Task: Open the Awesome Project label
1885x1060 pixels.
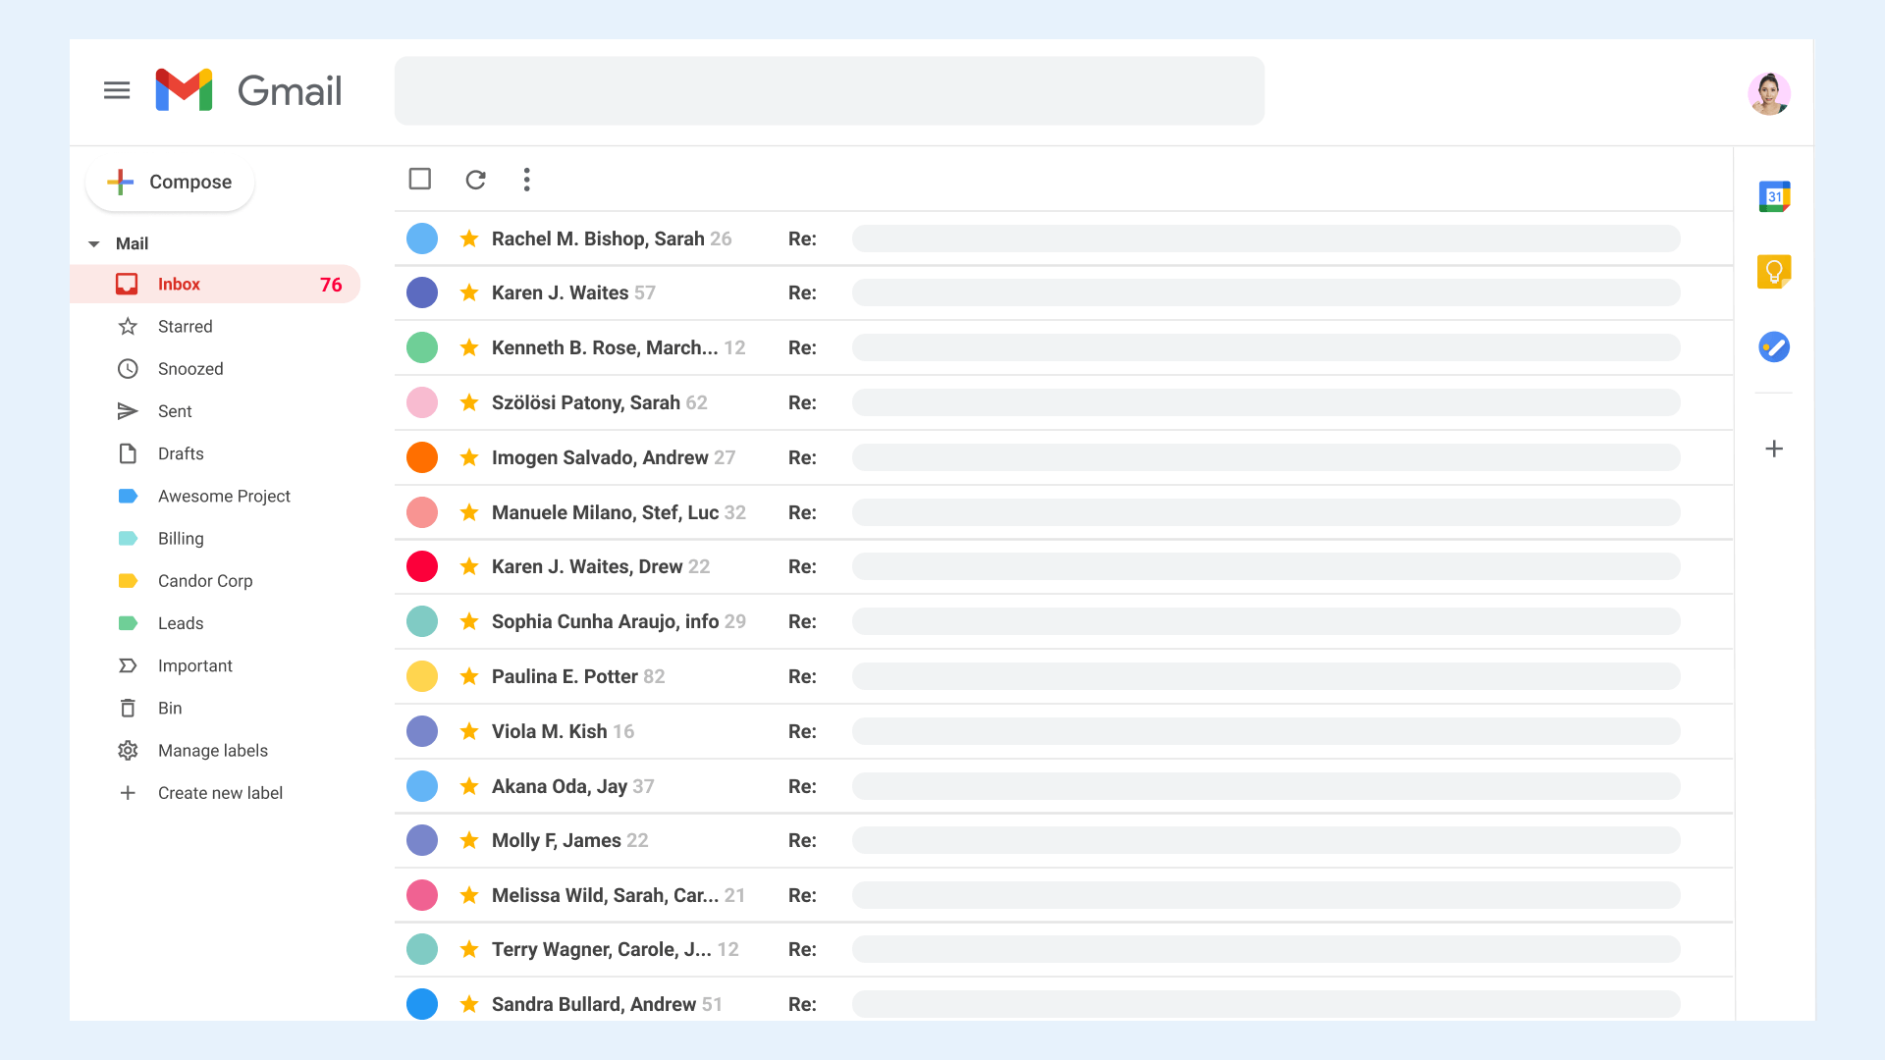Action: pos(224,497)
